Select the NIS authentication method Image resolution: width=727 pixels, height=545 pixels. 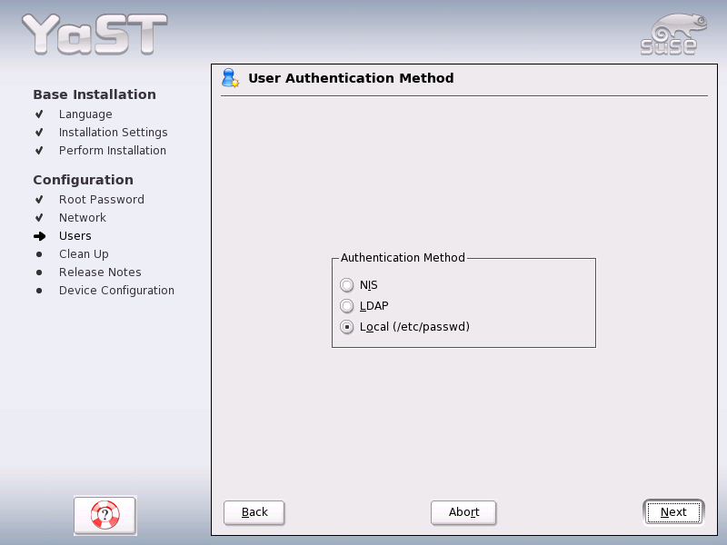tap(346, 284)
